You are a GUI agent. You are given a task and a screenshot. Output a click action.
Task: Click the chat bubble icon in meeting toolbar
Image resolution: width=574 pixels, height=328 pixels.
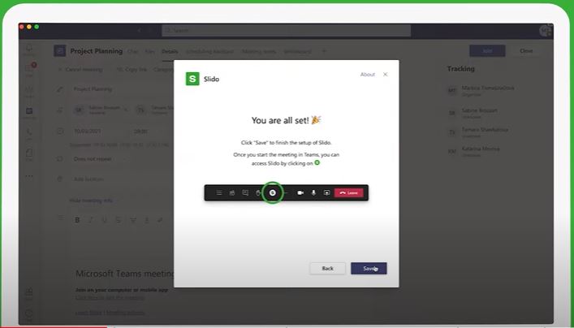pos(245,192)
